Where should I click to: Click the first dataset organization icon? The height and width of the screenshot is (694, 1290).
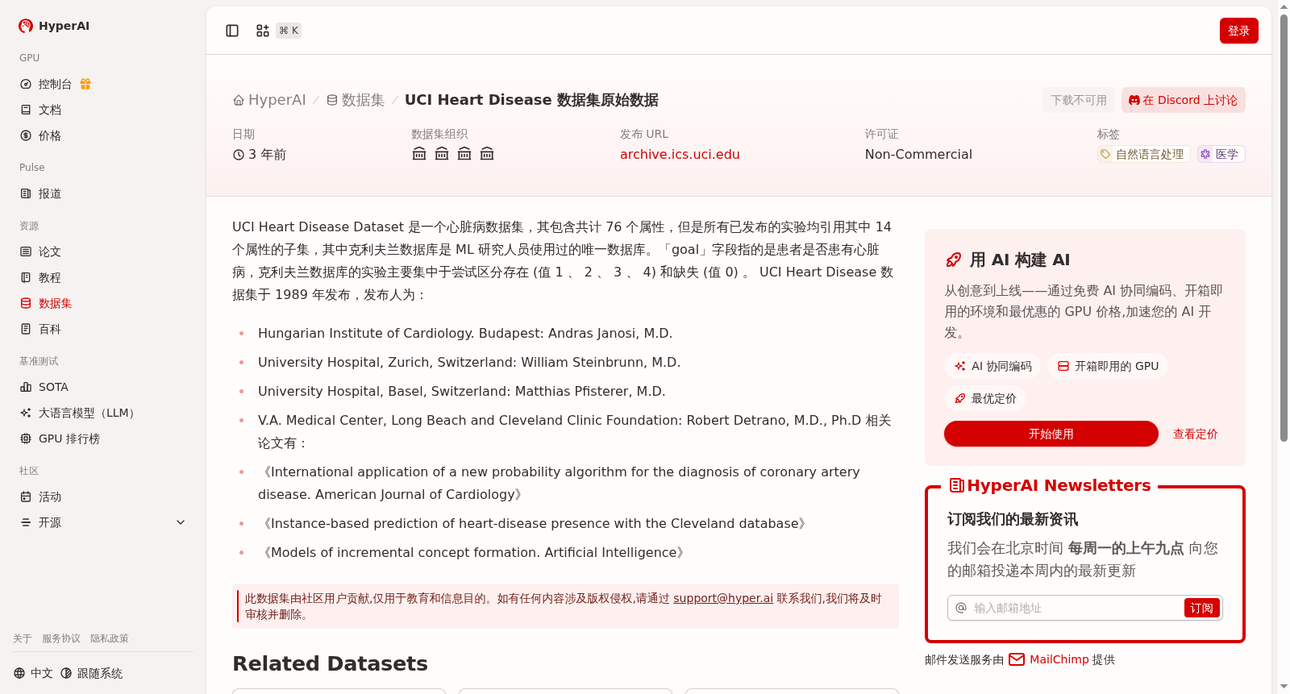(419, 154)
